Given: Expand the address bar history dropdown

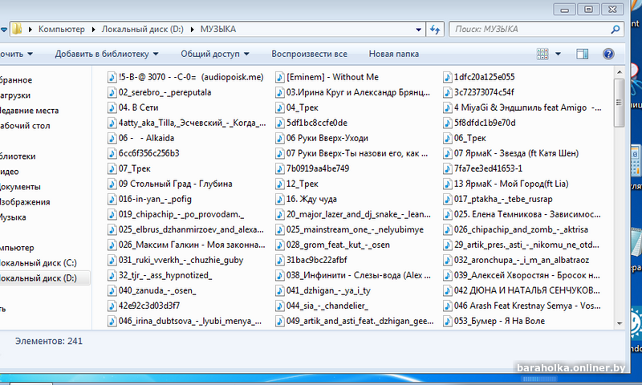Looking at the screenshot, I should point(418,30).
